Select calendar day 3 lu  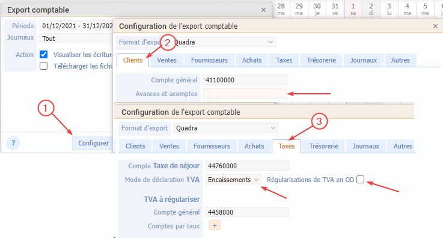[x=389, y=10]
